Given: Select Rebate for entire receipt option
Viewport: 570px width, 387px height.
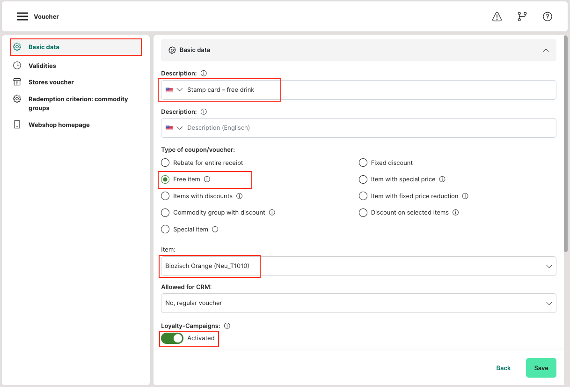Looking at the screenshot, I should point(165,163).
